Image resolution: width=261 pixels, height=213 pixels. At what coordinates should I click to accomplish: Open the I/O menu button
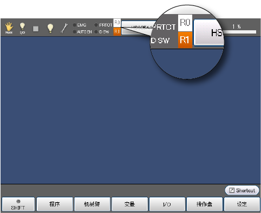(167, 204)
